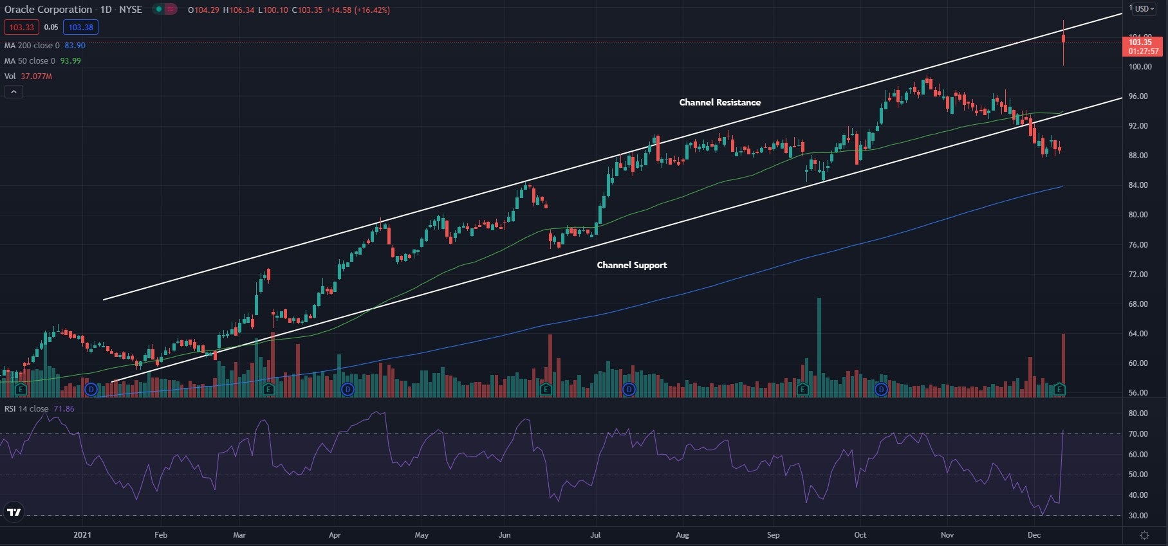Viewport: 1168px width, 546px height.
Task: Click the Dec label on time axis
Action: pyautogui.click(x=1034, y=535)
